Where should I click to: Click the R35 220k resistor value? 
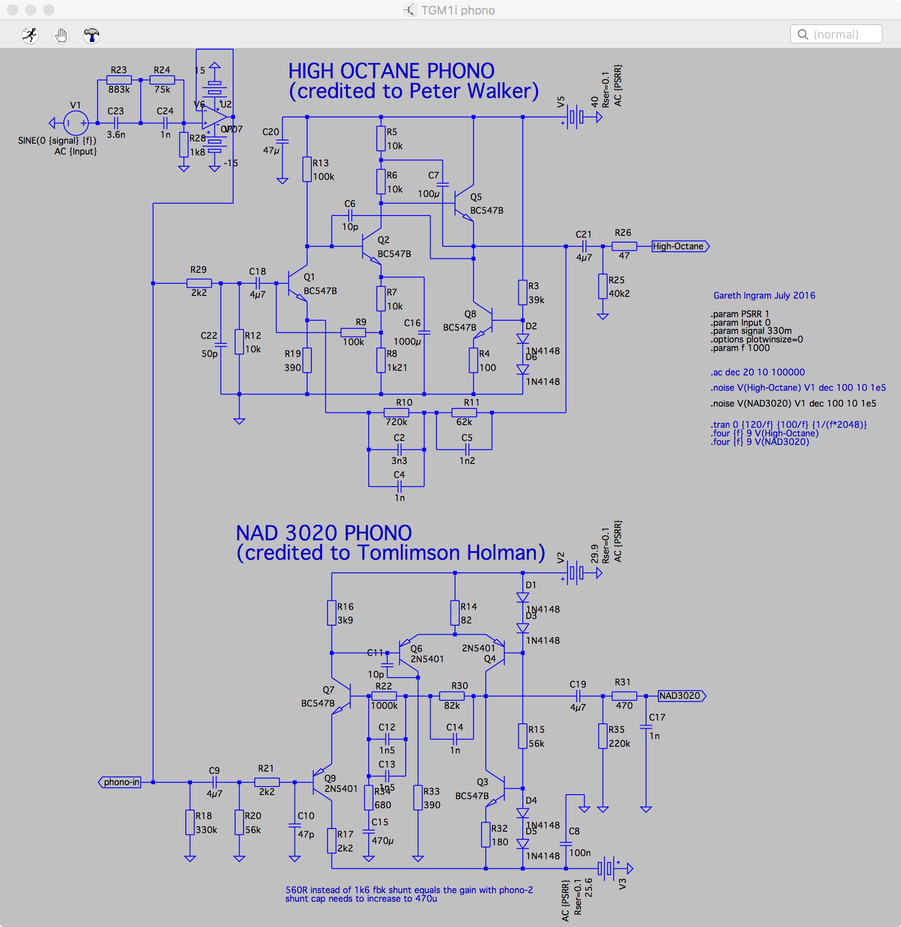point(619,744)
